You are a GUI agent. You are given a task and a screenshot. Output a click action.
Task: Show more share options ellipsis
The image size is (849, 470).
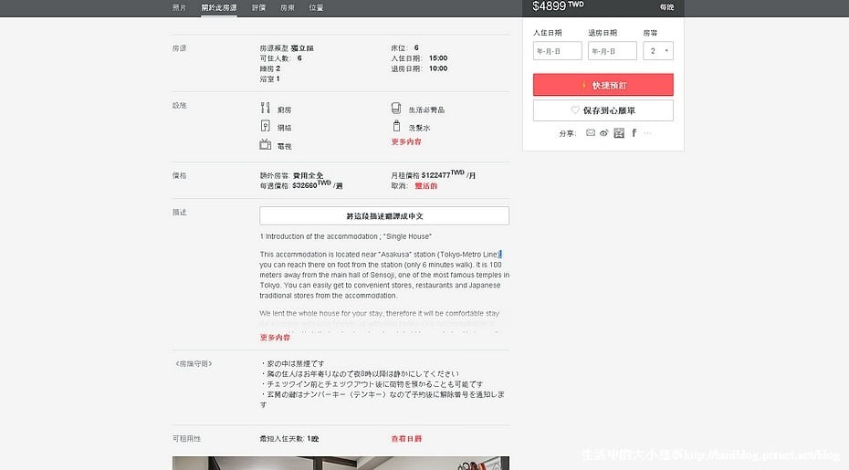point(647,132)
